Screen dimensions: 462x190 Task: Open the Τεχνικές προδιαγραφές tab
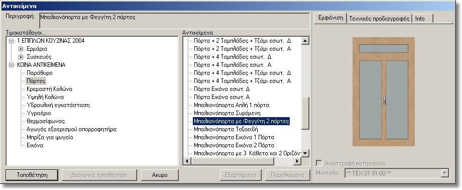coord(379,18)
